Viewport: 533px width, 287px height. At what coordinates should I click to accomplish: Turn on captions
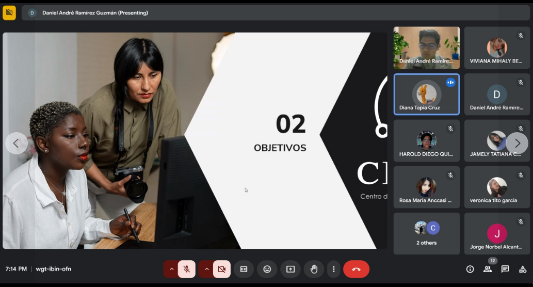[244, 269]
